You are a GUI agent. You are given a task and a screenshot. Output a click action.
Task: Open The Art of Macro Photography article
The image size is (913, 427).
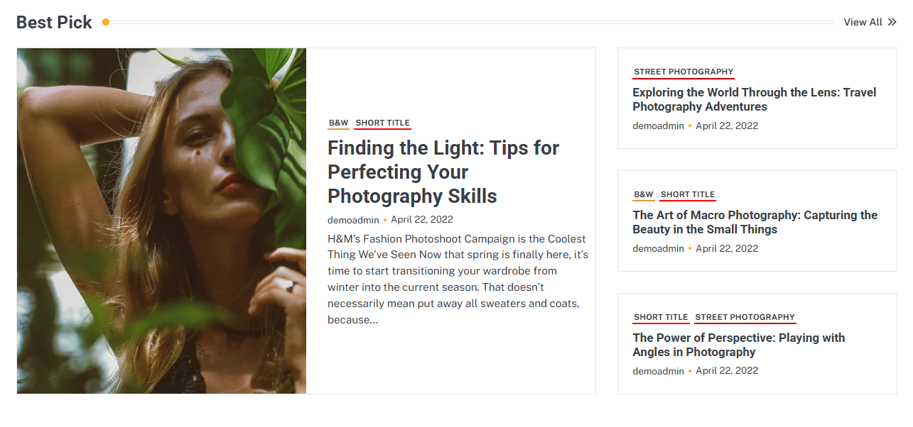pos(755,222)
